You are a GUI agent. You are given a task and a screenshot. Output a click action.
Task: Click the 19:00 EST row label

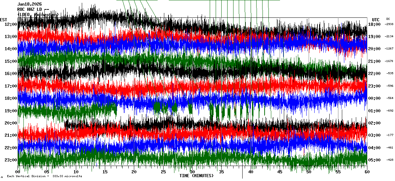(x=10, y=111)
